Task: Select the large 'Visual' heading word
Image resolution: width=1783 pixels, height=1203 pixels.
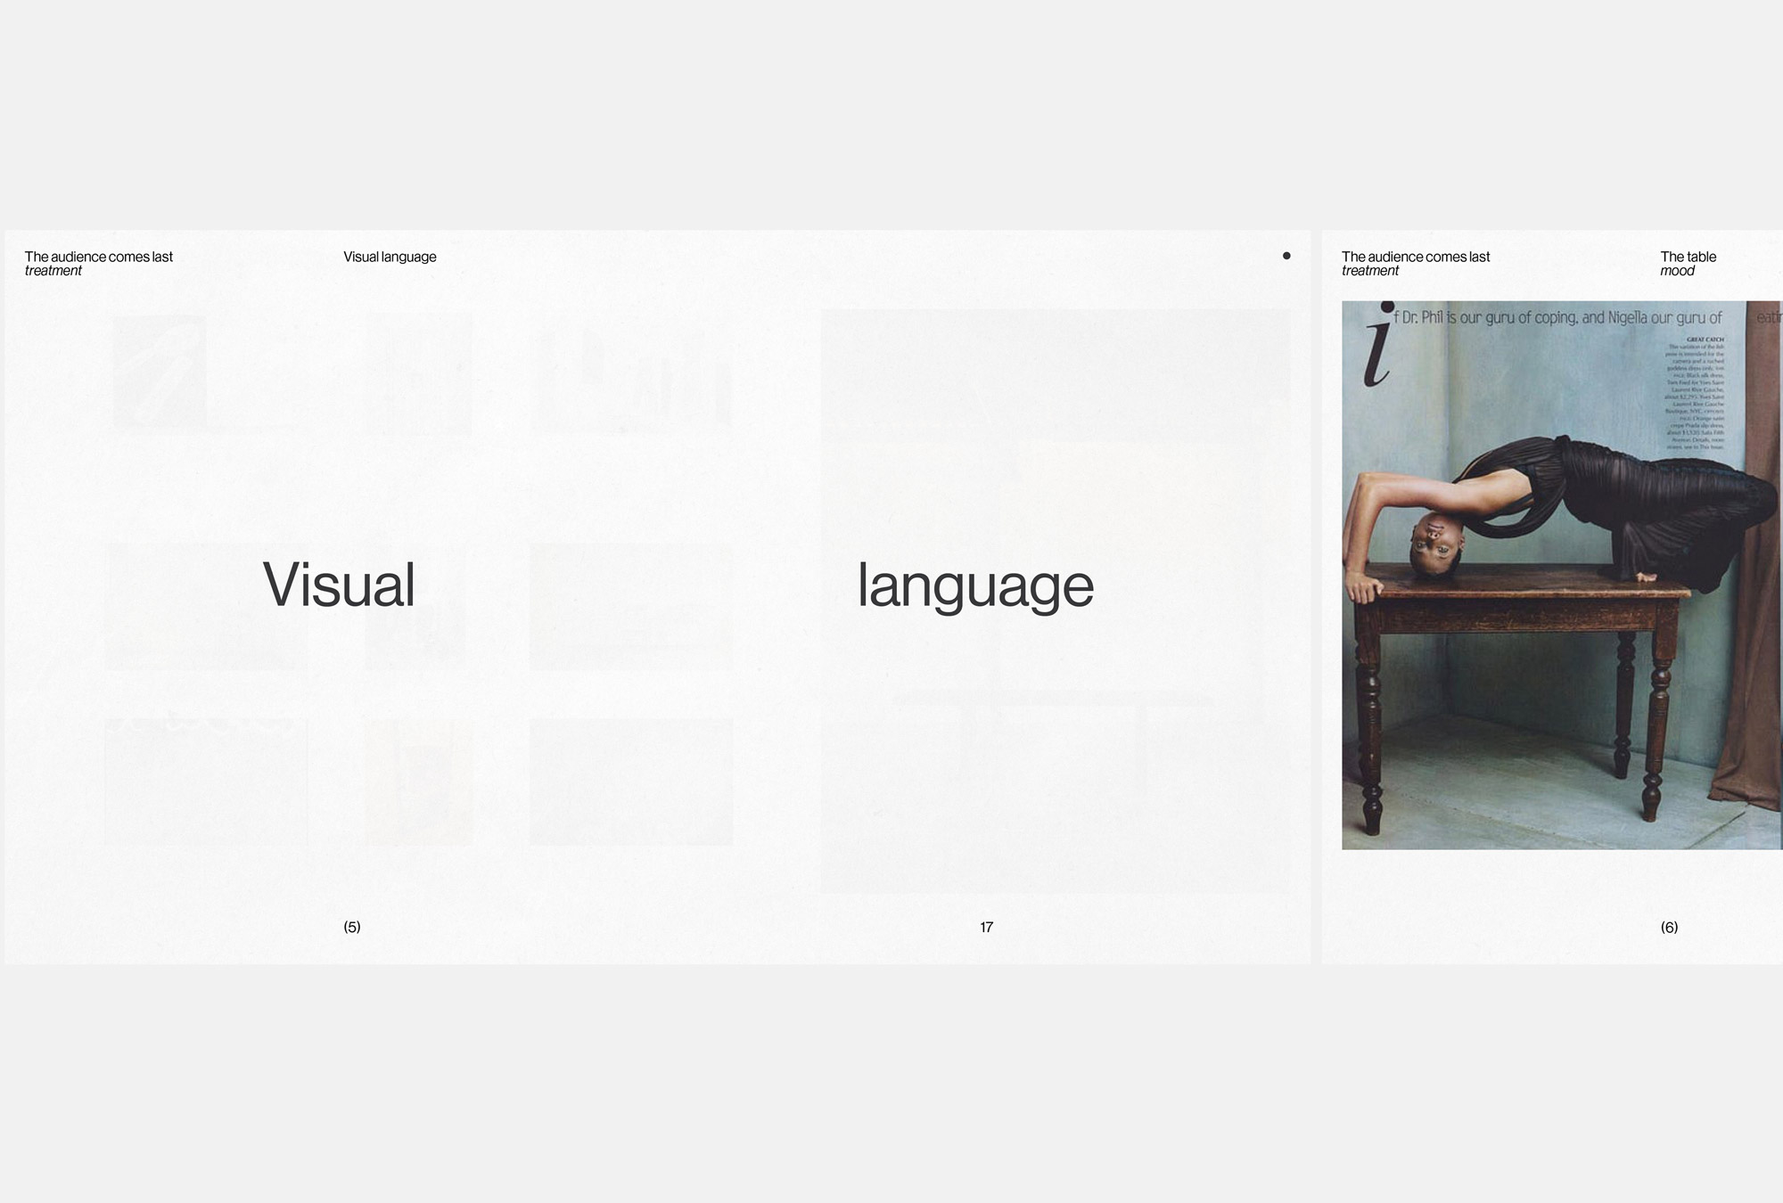Action: [339, 585]
